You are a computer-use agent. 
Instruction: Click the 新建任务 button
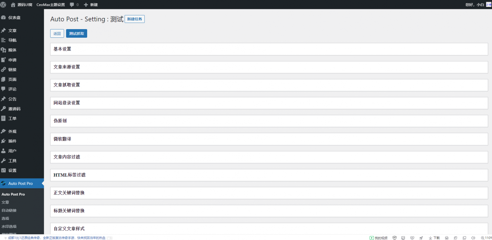pos(135,19)
